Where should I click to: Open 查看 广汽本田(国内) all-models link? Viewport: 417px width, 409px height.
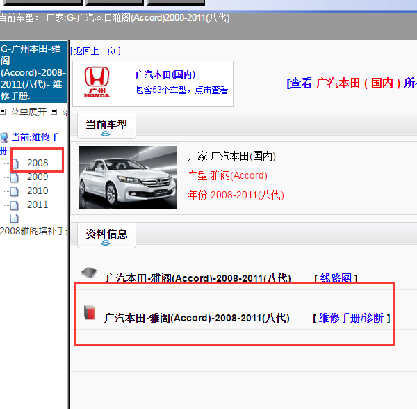pos(352,83)
